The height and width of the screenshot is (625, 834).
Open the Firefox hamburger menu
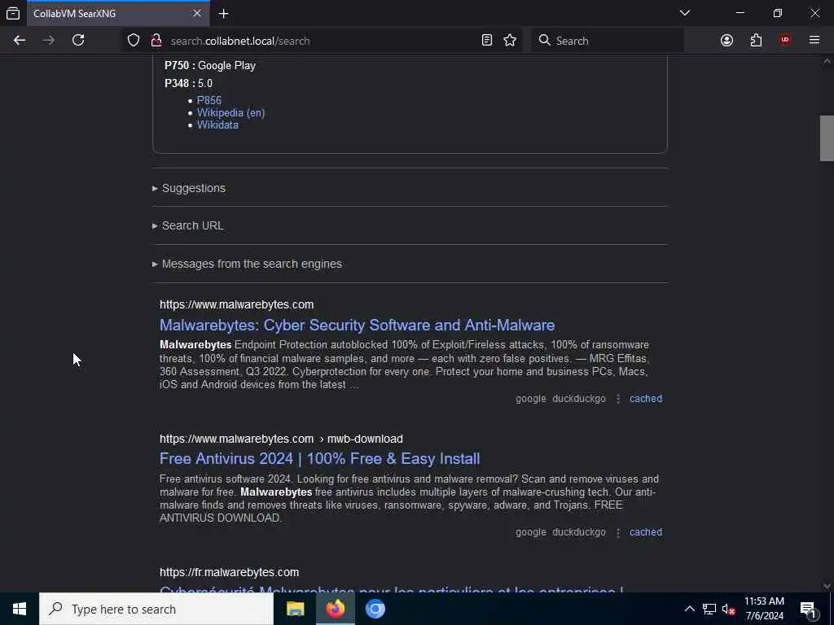[814, 41]
